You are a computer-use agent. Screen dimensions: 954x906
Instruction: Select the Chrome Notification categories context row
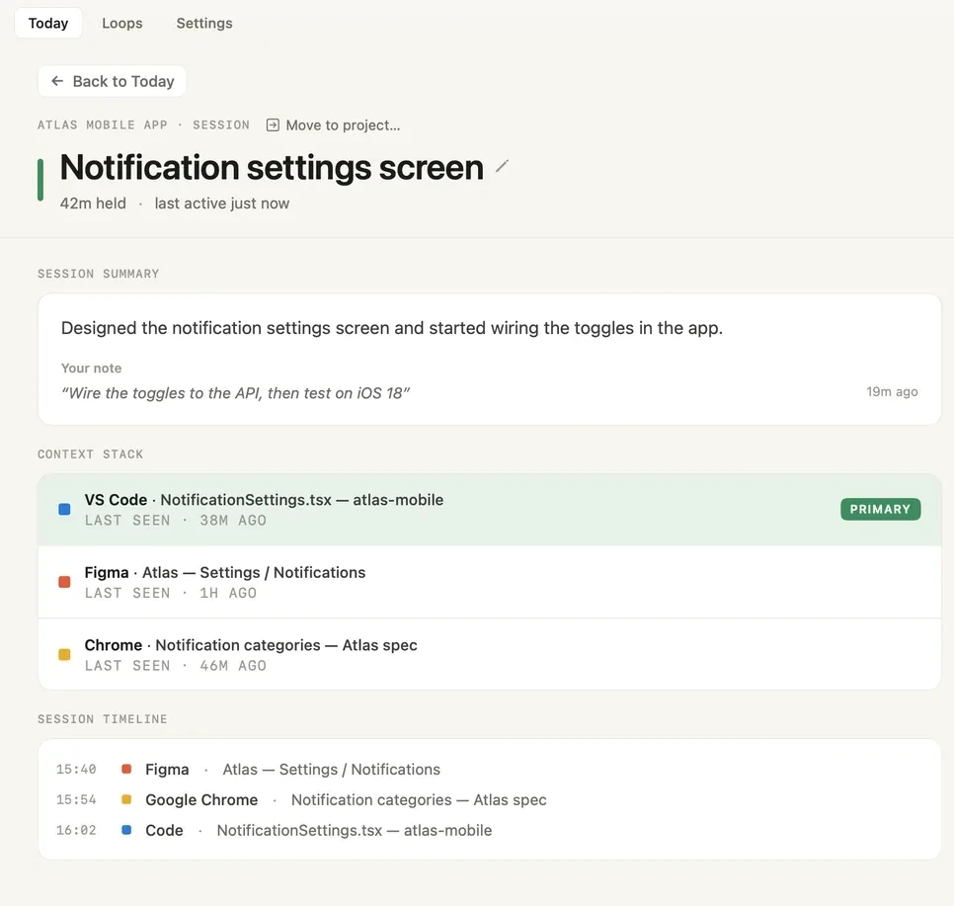[x=490, y=654]
